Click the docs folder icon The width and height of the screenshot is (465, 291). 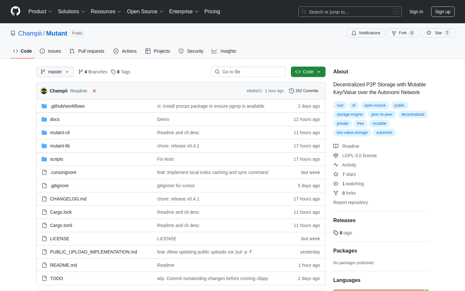tap(44, 119)
